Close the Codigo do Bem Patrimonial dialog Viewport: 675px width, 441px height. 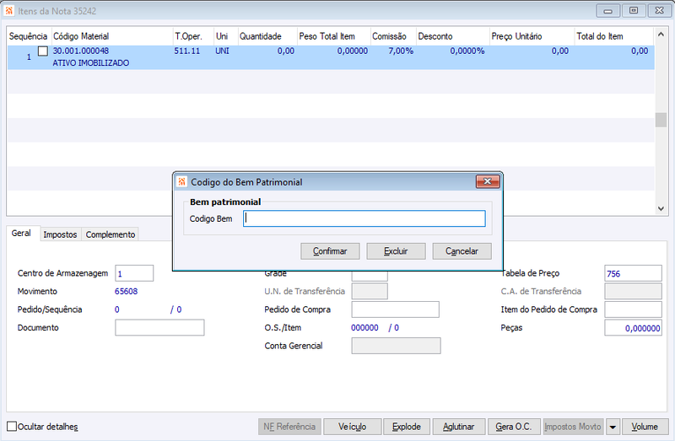click(488, 181)
